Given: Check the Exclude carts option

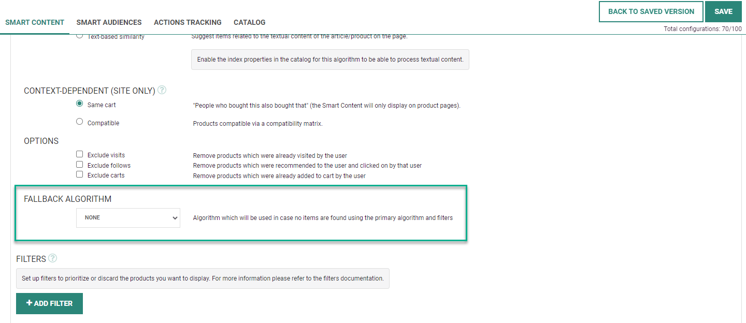Looking at the screenshot, I should [x=79, y=174].
